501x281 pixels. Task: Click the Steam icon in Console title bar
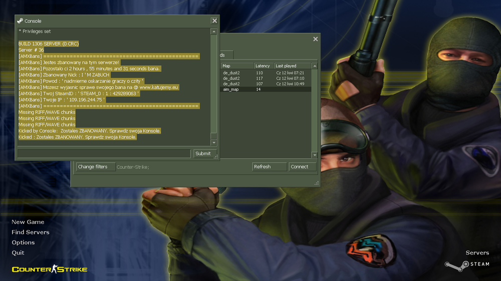(20, 20)
